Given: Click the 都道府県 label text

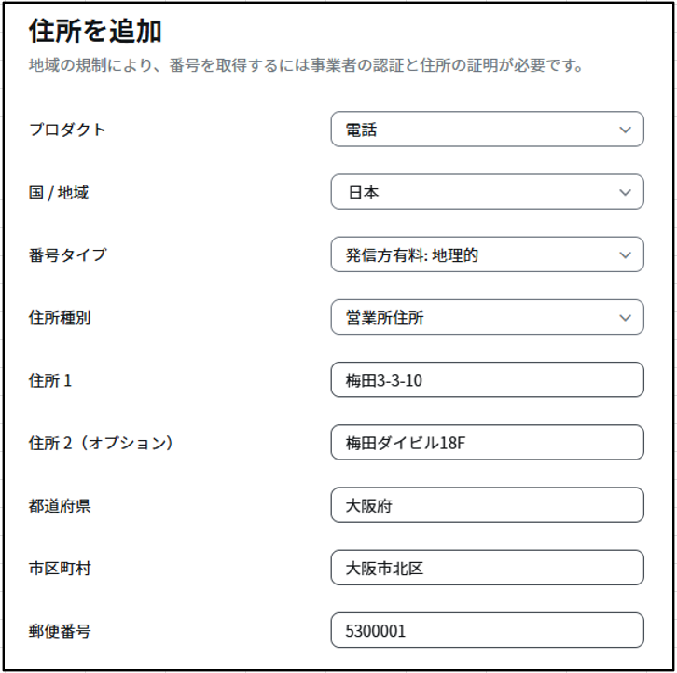Looking at the screenshot, I should [x=60, y=505].
